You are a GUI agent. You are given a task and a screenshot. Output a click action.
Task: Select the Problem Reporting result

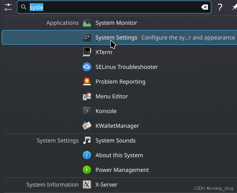click(x=120, y=82)
